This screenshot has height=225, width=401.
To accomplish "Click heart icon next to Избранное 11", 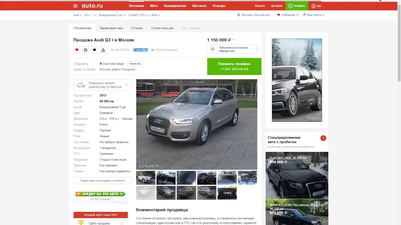I will 279,15.
